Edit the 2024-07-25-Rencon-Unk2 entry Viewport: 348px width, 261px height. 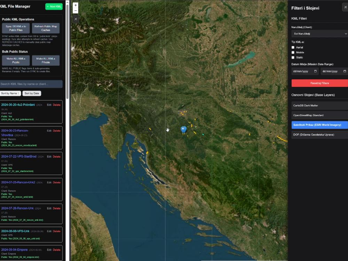[x=49, y=182]
